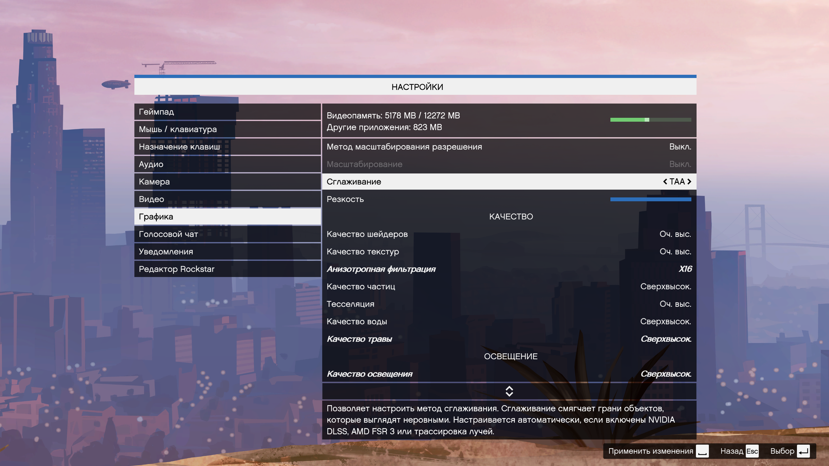Select the Тесселяция setting row
829x466 pixels.
click(x=509, y=304)
